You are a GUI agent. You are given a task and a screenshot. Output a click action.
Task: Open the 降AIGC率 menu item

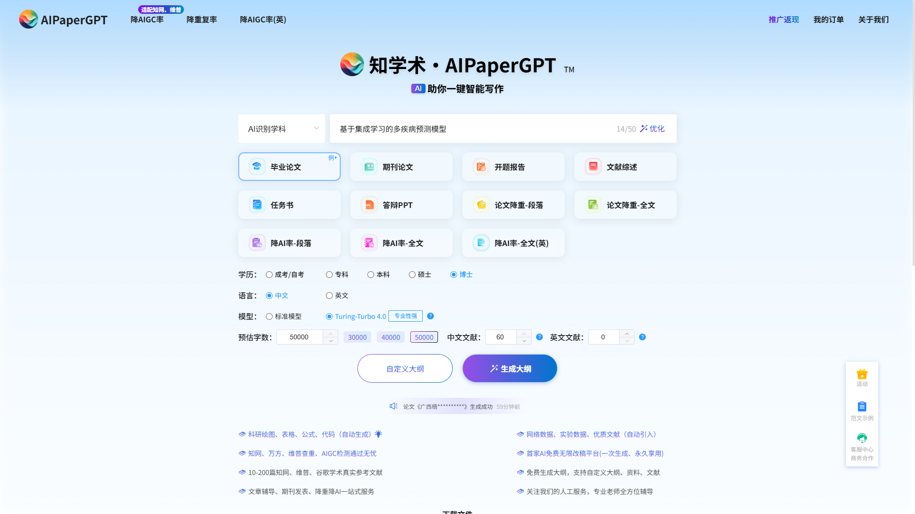tap(147, 20)
